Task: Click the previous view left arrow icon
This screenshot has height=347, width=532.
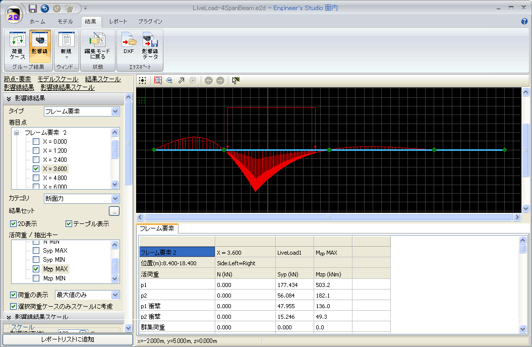Action: coord(209,80)
